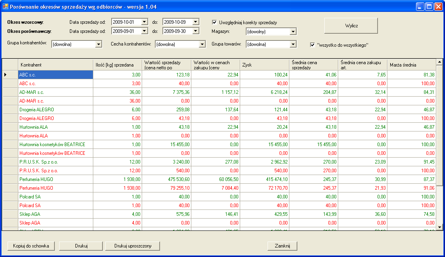Image resolution: width=445 pixels, height=257 pixels.
Task: Click the profit cell '6 218,24'
Action: [x=264, y=92]
